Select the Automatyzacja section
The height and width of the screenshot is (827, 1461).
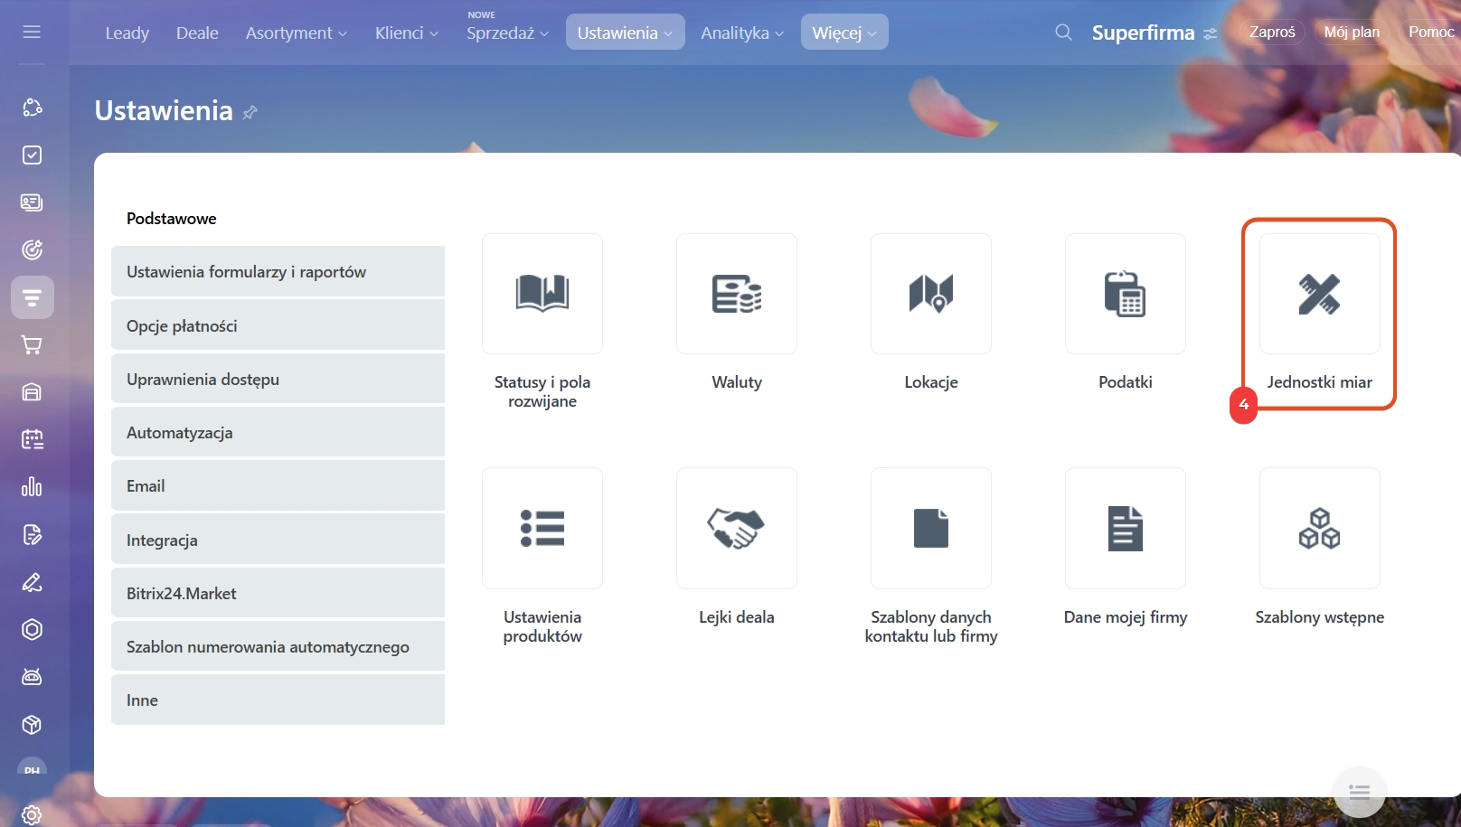278,432
